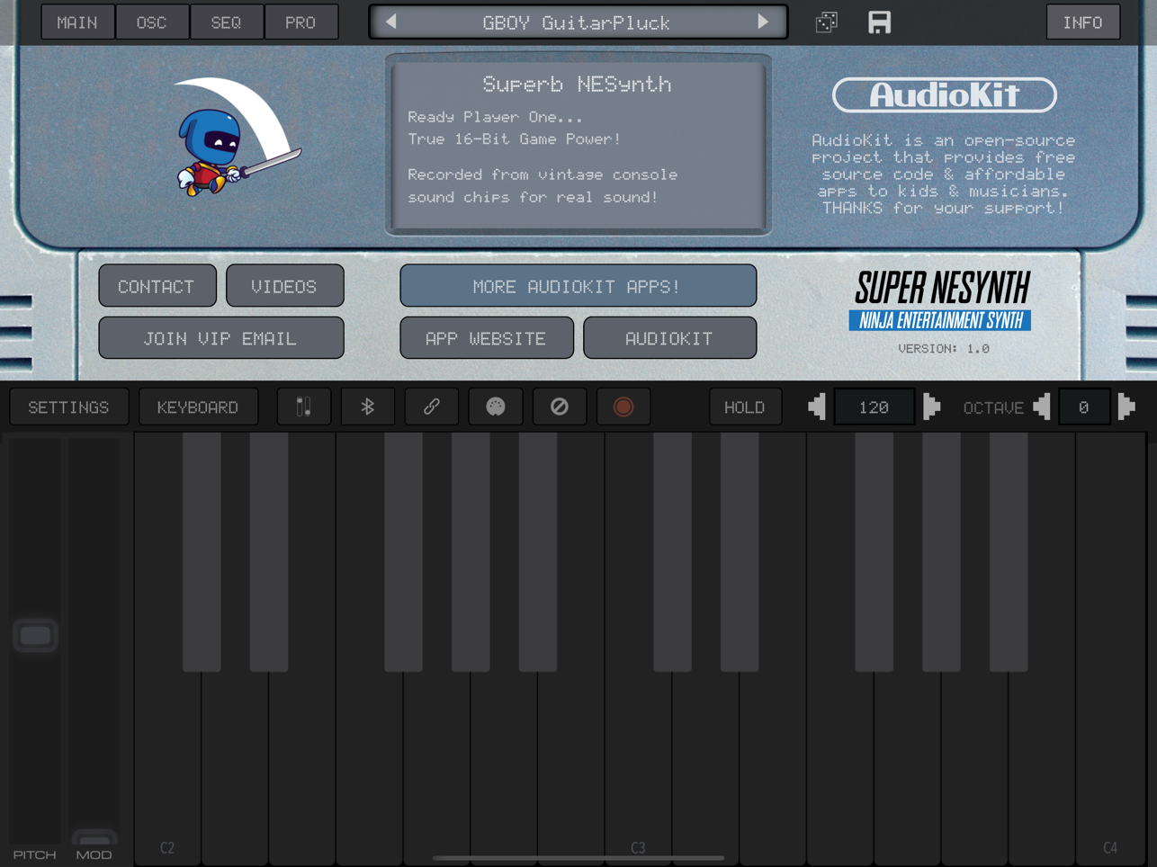Go to previous preset arrow
This screenshot has width=1157, height=867.
coord(391,22)
